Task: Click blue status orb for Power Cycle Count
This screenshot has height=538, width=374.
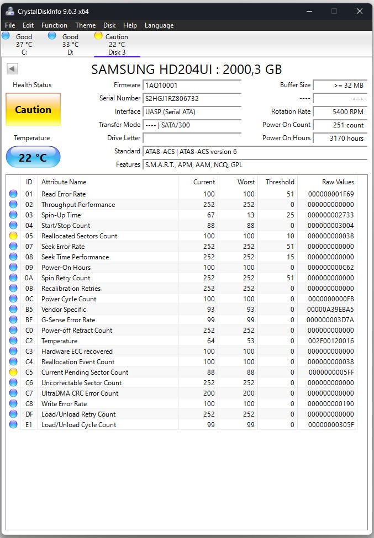Action: 13,299
